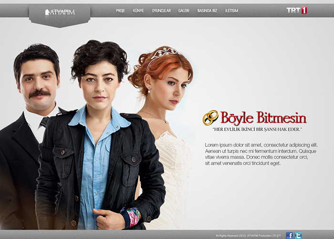The image size is (334, 239).
Task: Open the TRT1 channel logo
Action: click(296, 11)
